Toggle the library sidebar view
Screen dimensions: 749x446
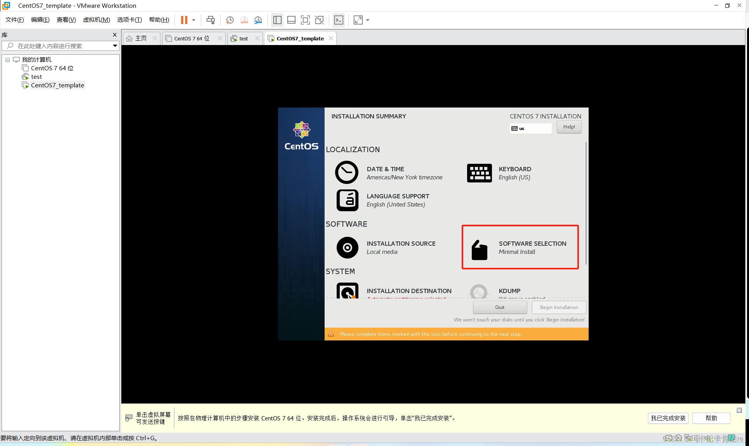(277, 20)
